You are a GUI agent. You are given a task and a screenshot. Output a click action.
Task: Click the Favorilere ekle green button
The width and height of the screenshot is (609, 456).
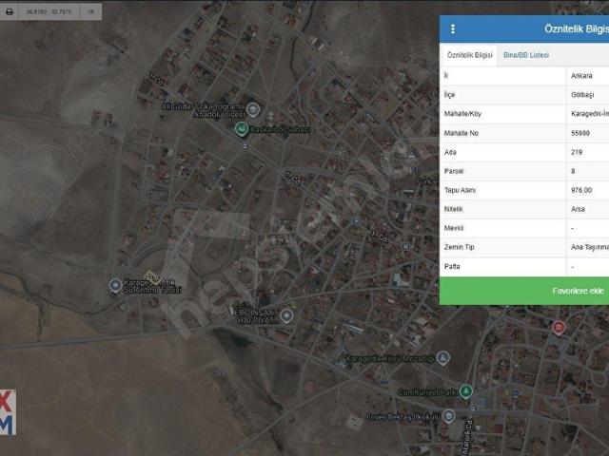click(x=524, y=291)
